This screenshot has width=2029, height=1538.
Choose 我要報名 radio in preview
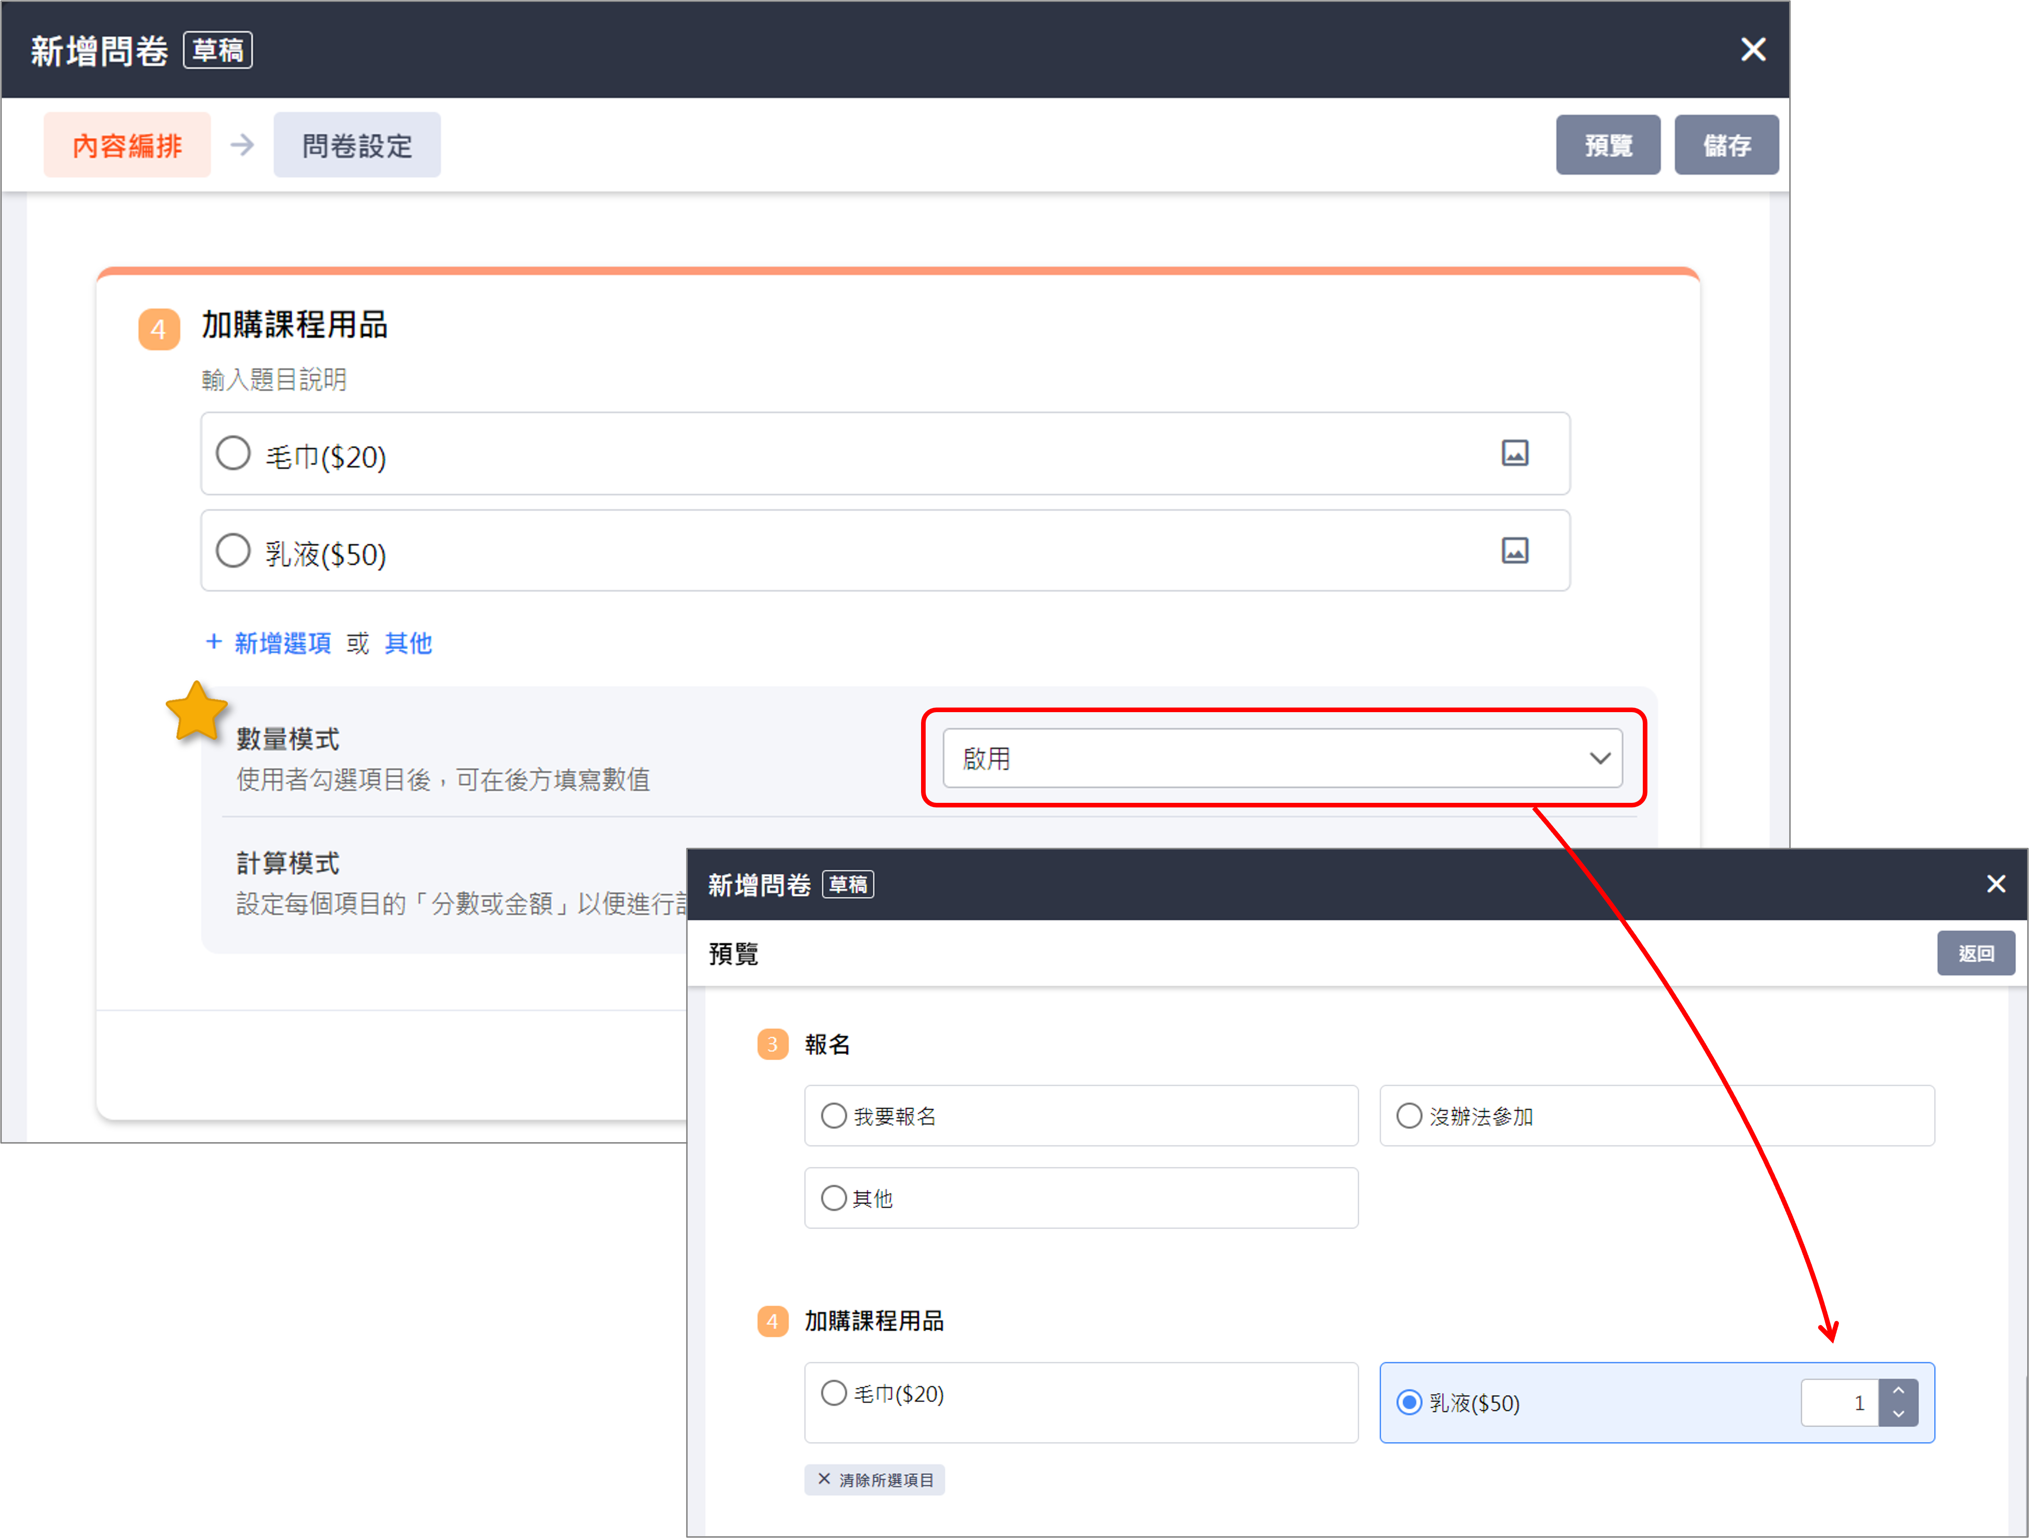(833, 1116)
